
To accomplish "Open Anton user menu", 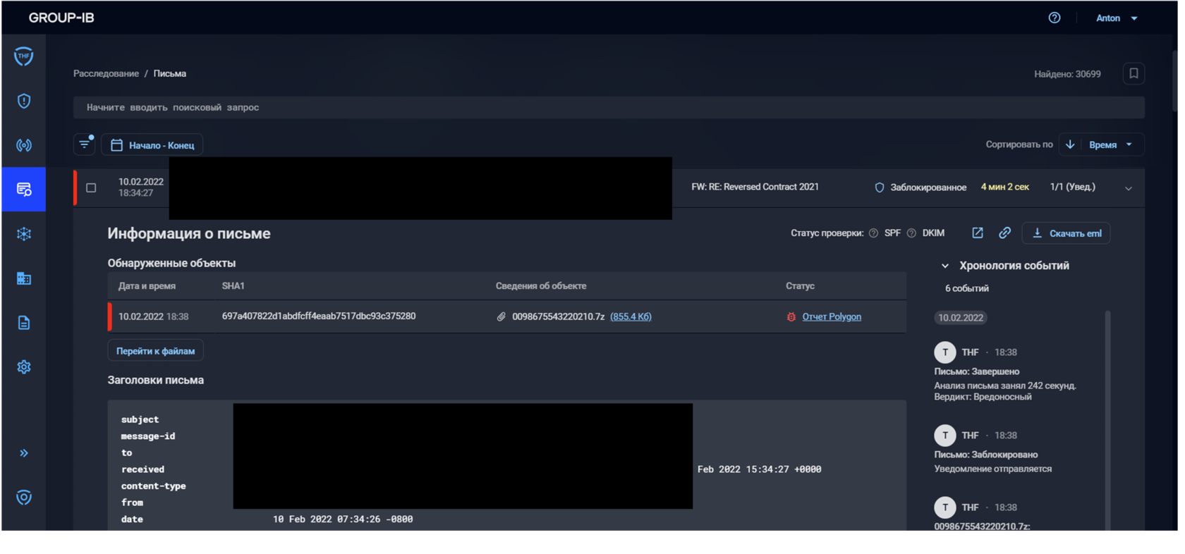I will pos(1117,18).
